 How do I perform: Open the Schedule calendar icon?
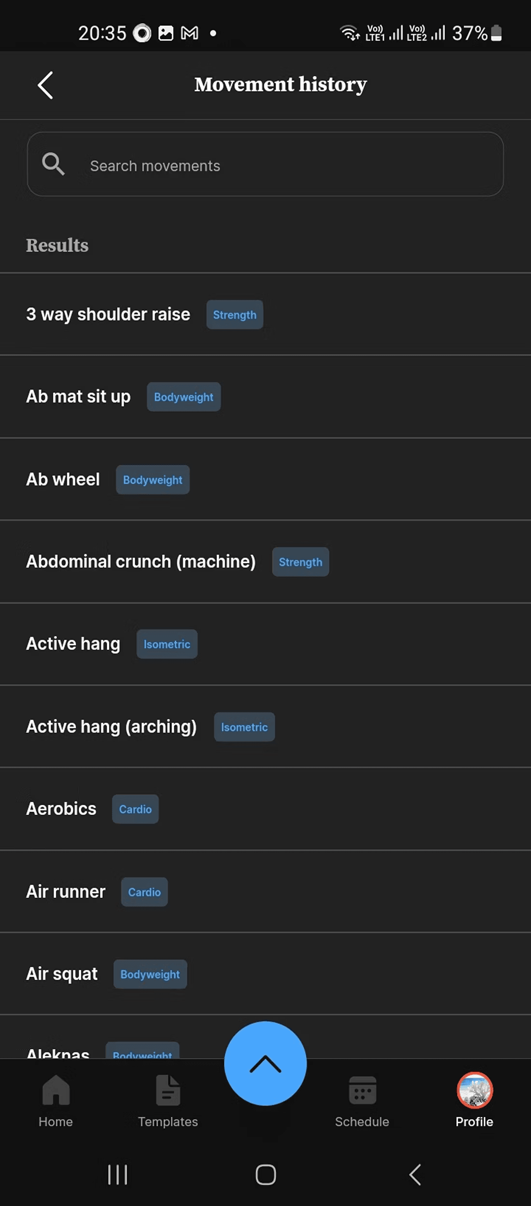tap(362, 1090)
